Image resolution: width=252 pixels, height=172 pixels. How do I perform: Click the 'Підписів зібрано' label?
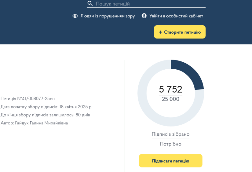(170, 134)
